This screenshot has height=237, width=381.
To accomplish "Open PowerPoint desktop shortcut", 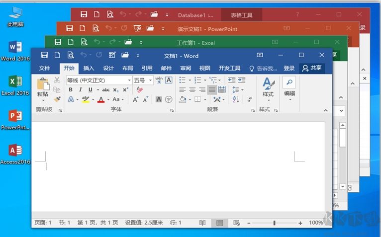I will (x=15, y=120).
